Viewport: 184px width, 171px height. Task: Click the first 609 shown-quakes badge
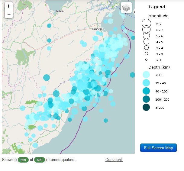[23, 160]
